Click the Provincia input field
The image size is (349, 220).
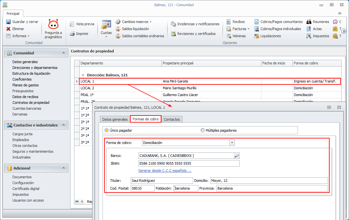tap(272, 188)
